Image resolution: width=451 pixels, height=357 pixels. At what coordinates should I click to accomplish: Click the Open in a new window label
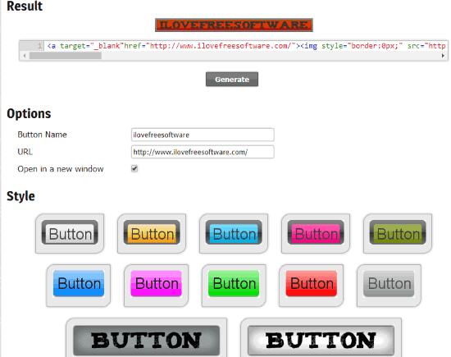pos(61,169)
